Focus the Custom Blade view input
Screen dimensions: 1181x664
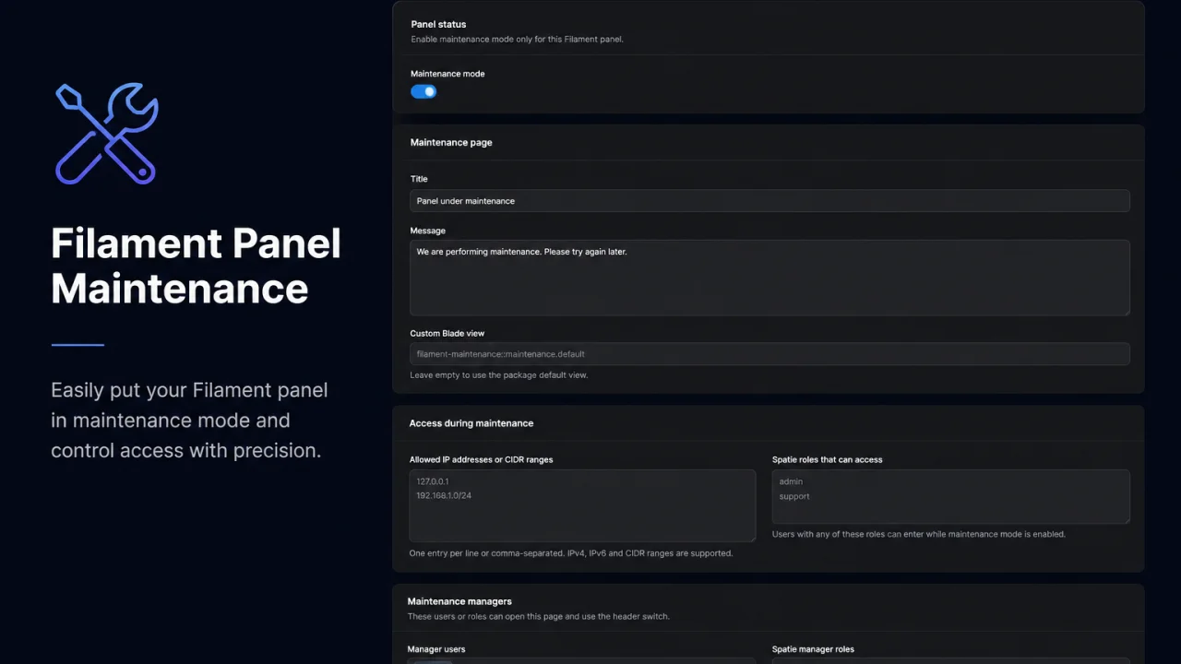pos(769,354)
